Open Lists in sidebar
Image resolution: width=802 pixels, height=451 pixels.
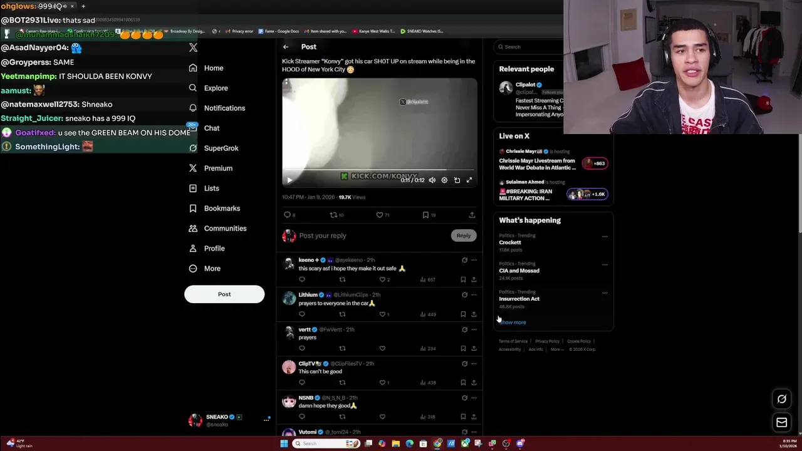point(204,188)
